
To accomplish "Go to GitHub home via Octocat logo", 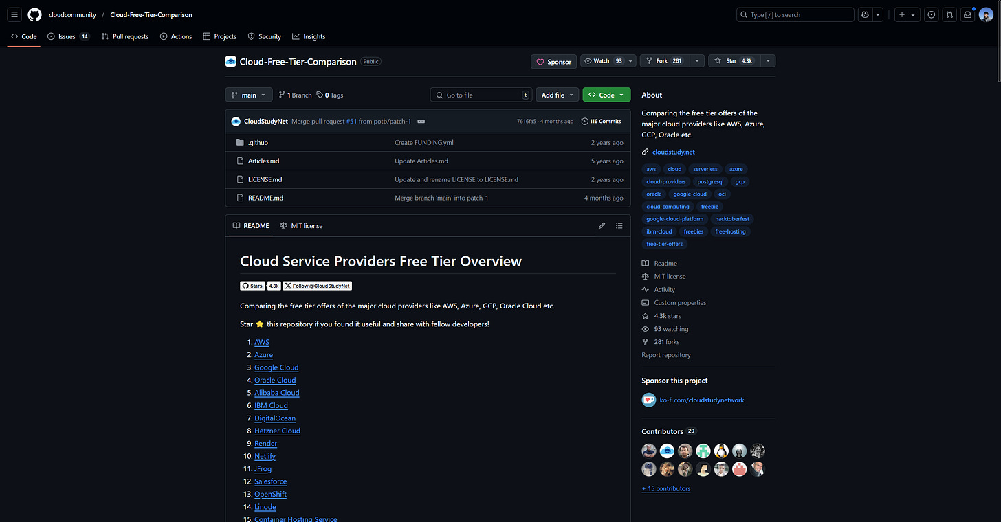I will tap(34, 14).
